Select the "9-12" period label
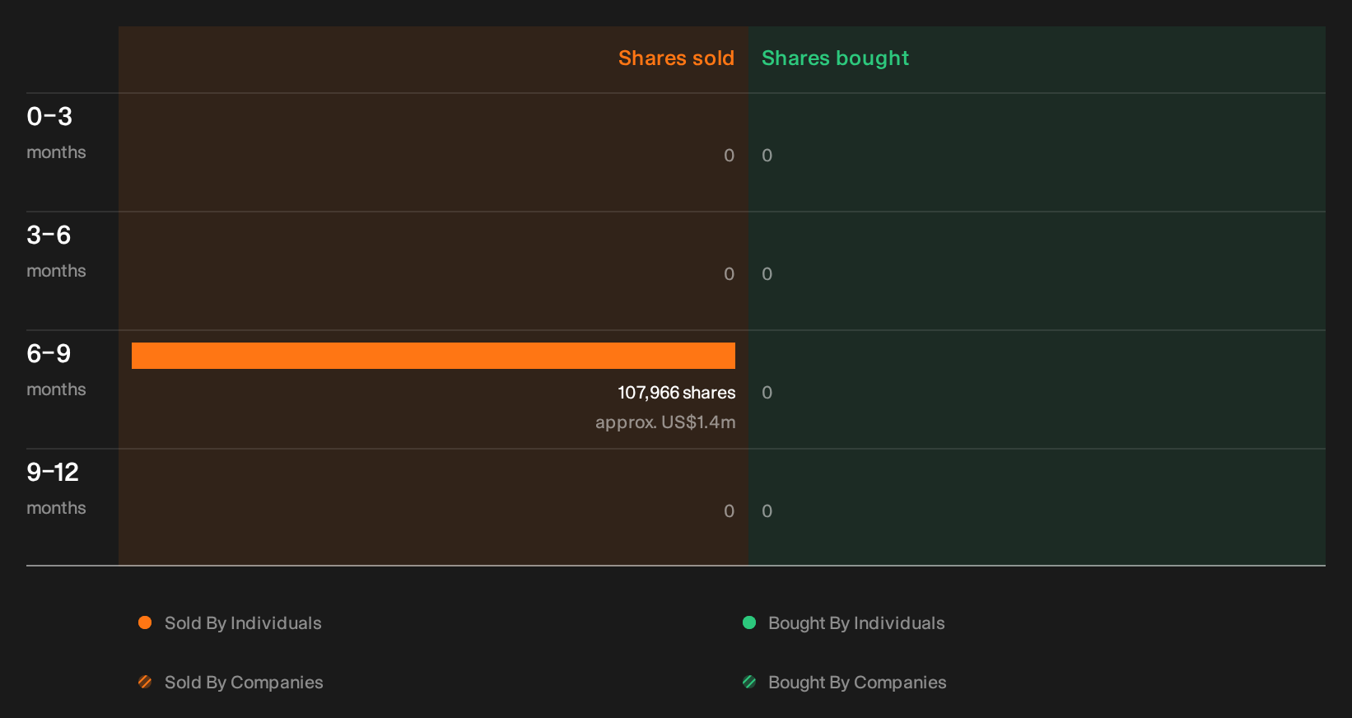This screenshot has height=718, width=1352. pyautogui.click(x=53, y=473)
